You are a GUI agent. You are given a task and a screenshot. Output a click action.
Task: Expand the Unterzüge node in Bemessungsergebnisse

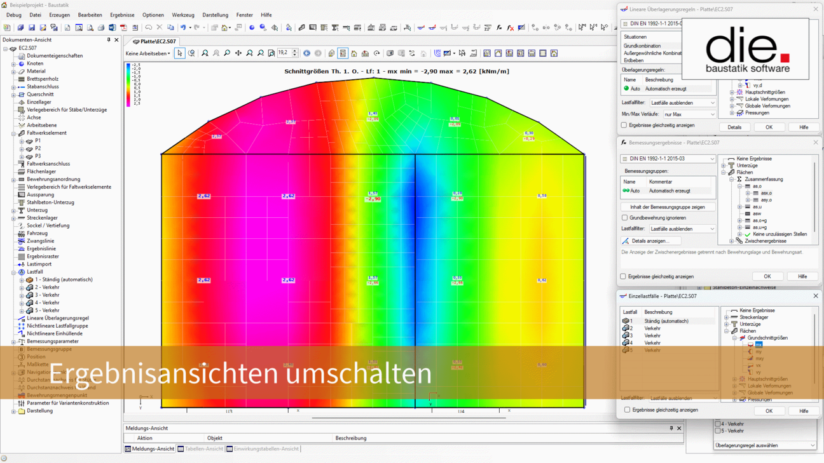[x=724, y=166]
